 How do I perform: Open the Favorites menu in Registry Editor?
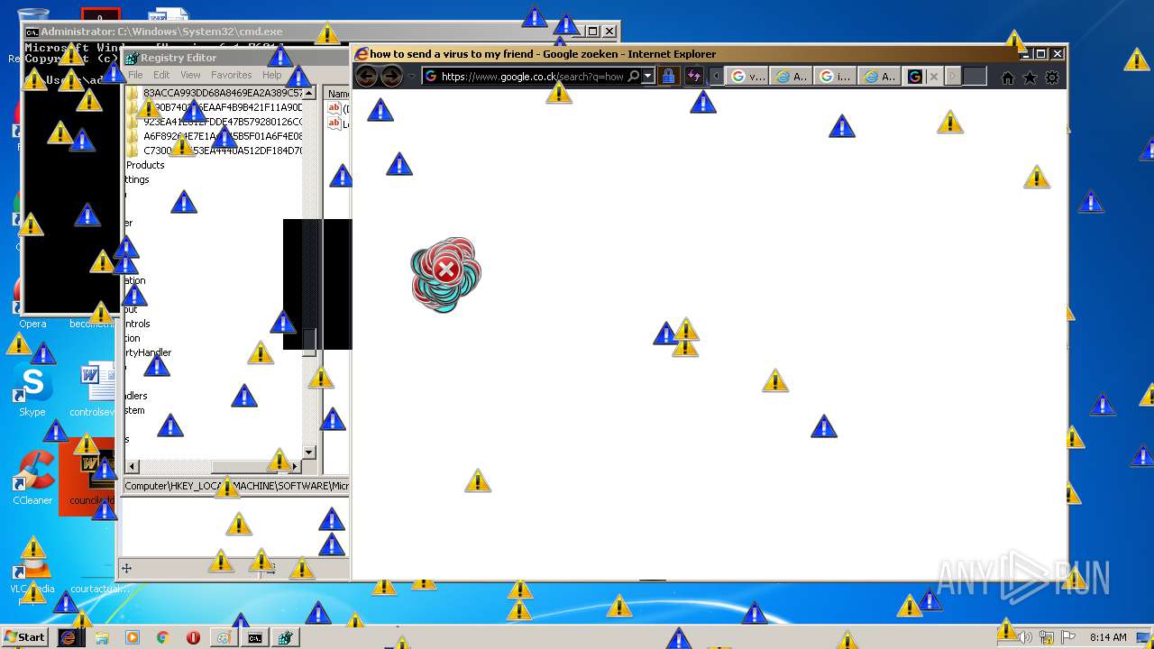click(x=232, y=75)
